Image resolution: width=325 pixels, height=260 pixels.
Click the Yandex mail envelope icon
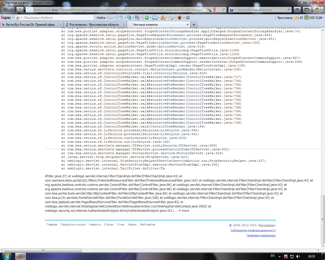pyautogui.click(x=155, y=18)
